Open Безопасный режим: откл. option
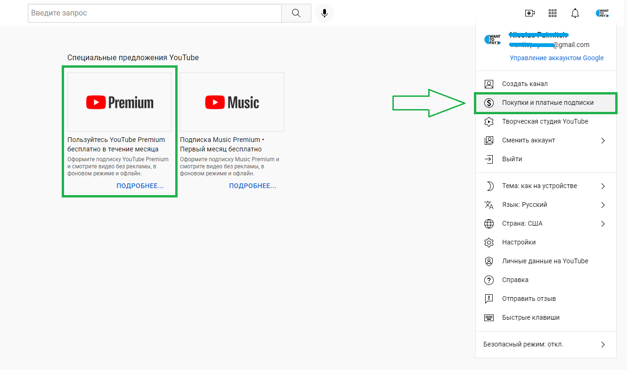 coord(546,344)
